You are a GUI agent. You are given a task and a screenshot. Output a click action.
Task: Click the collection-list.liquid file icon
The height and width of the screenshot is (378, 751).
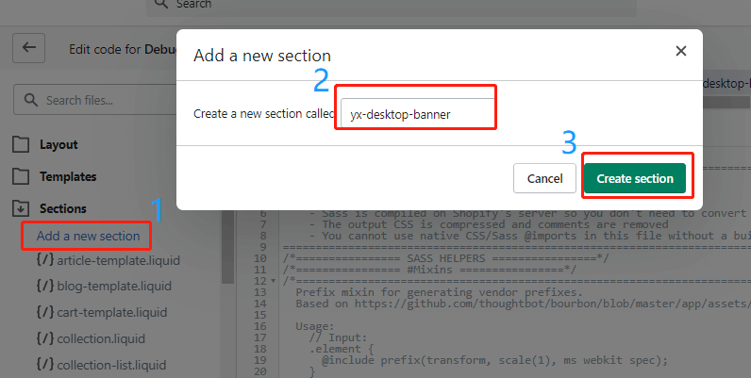click(x=44, y=364)
